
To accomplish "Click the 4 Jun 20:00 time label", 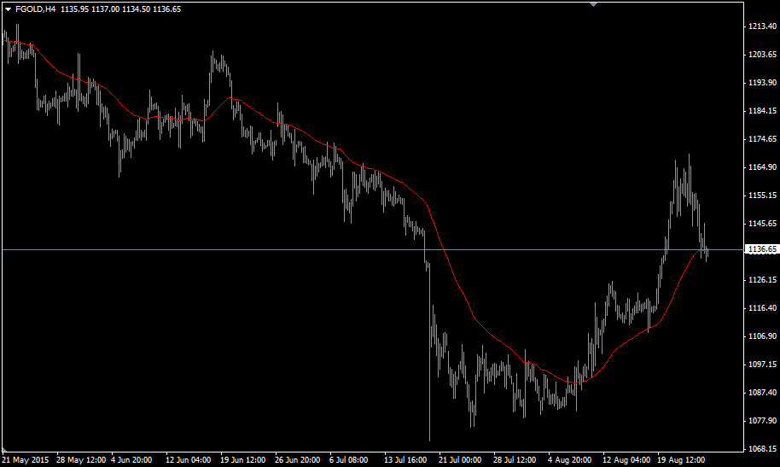I will coord(131,460).
